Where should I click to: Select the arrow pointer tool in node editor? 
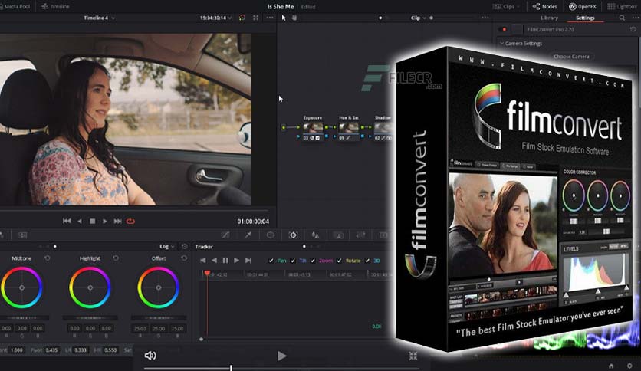[284, 18]
